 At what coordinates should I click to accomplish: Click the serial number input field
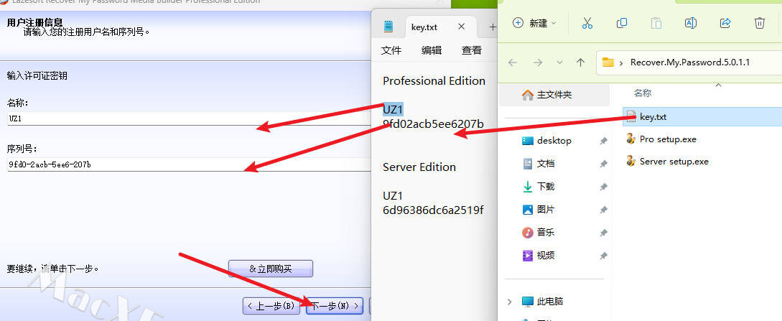tap(189, 164)
